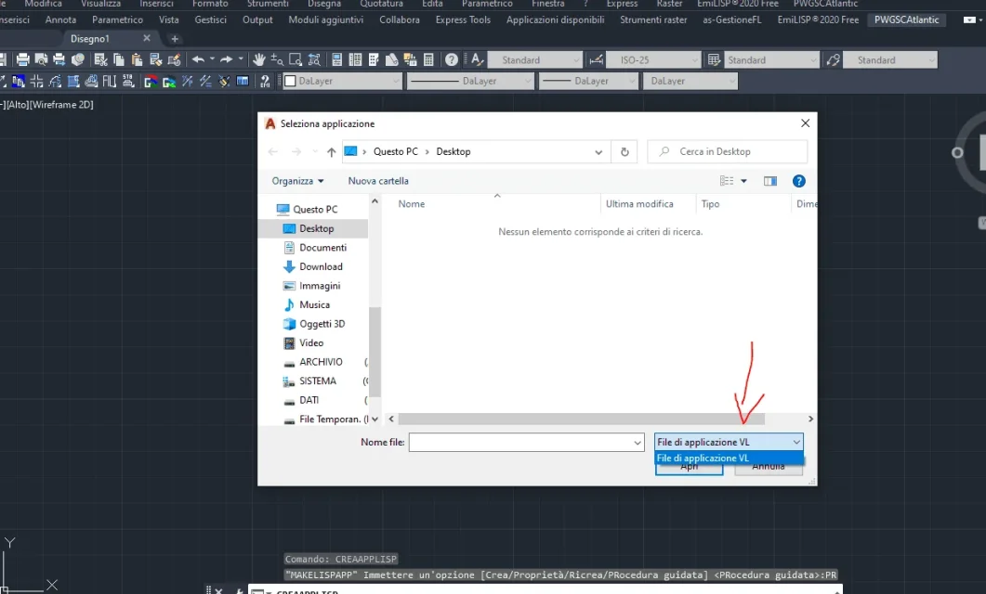Open the multileader Standard style dropdown
This screenshot has width=986, height=594.
point(889,60)
